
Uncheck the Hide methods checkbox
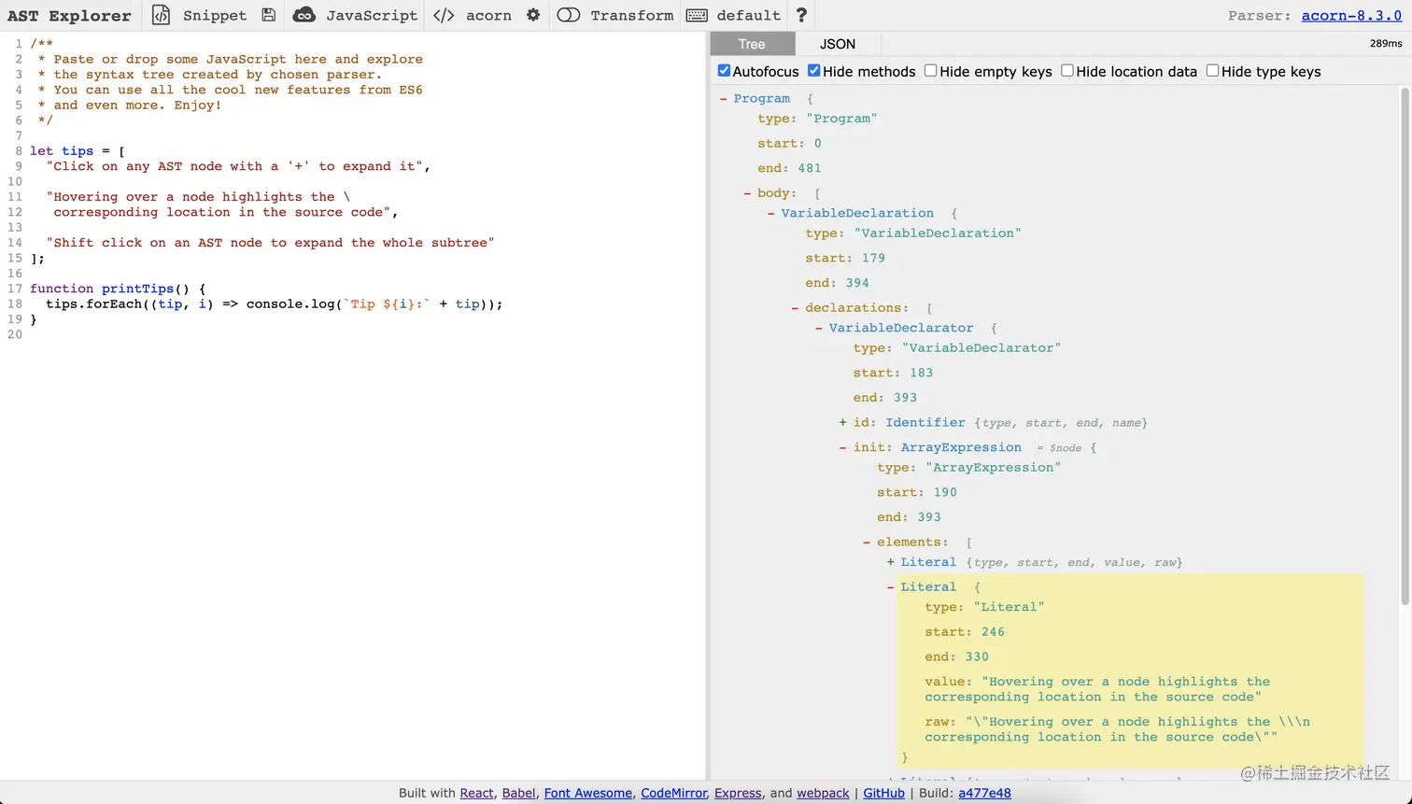[814, 71]
